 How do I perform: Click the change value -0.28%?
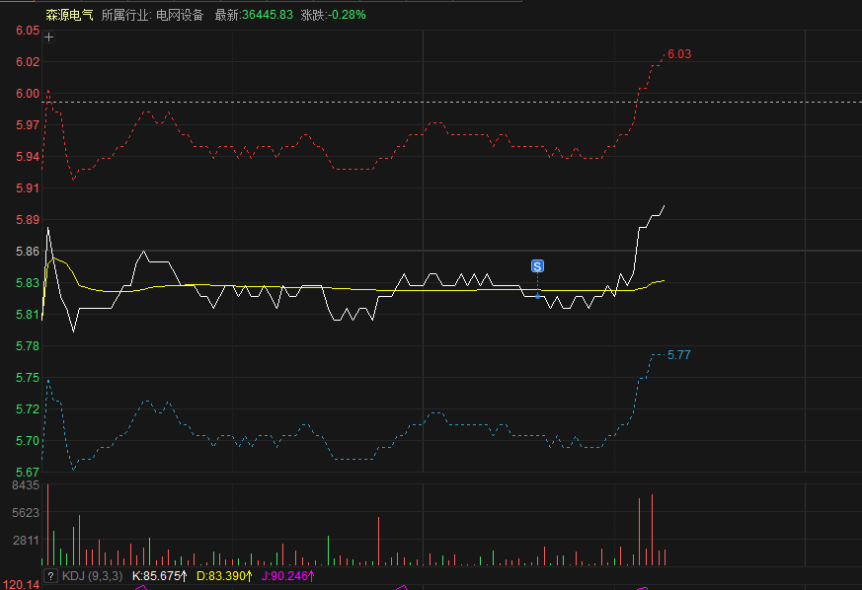[x=347, y=15]
